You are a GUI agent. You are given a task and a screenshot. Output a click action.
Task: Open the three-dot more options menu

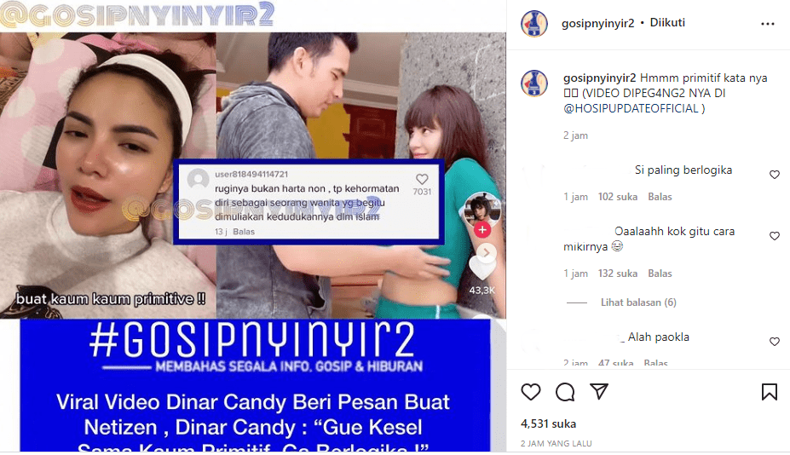(x=767, y=24)
